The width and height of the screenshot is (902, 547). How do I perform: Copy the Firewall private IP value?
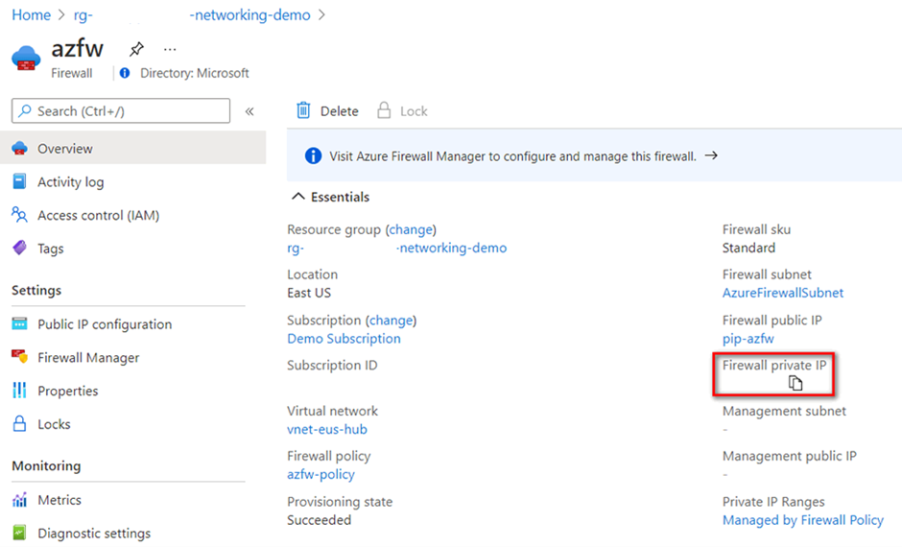[x=795, y=383]
